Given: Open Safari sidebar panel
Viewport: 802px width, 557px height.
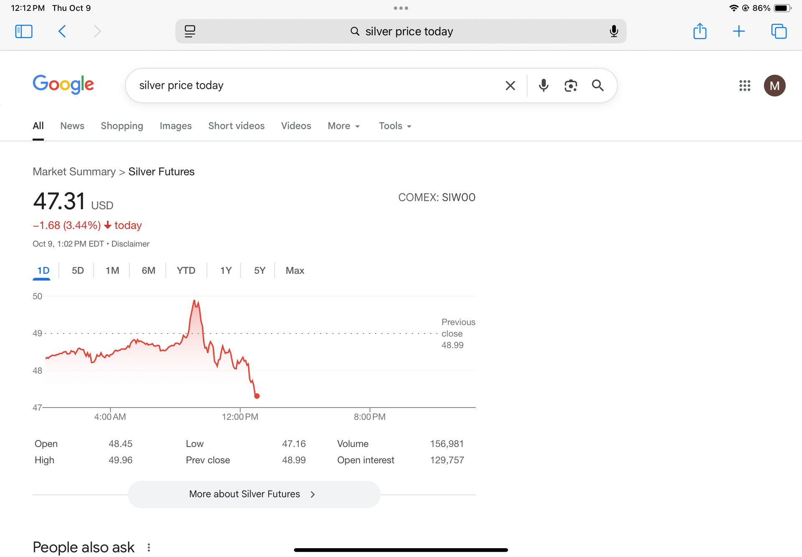Looking at the screenshot, I should click(24, 31).
